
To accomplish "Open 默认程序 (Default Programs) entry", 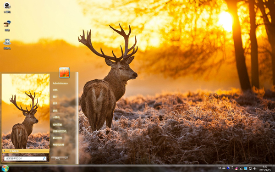I will coord(57,138).
